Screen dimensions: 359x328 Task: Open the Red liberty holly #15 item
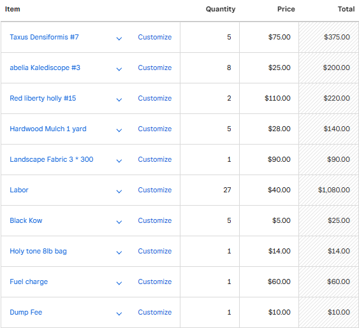43,98
